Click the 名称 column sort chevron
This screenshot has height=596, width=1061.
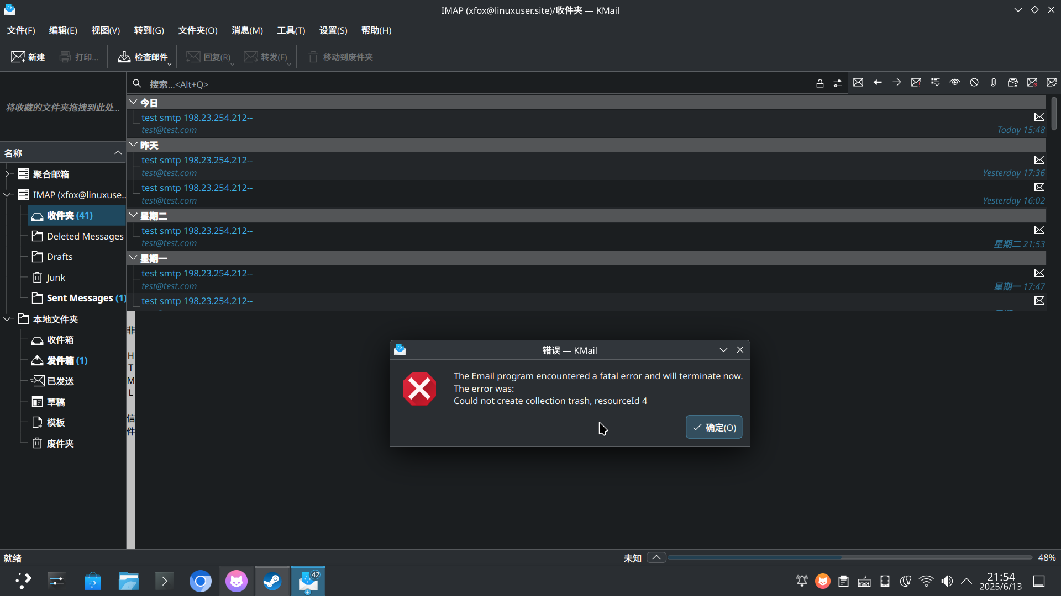tap(118, 153)
